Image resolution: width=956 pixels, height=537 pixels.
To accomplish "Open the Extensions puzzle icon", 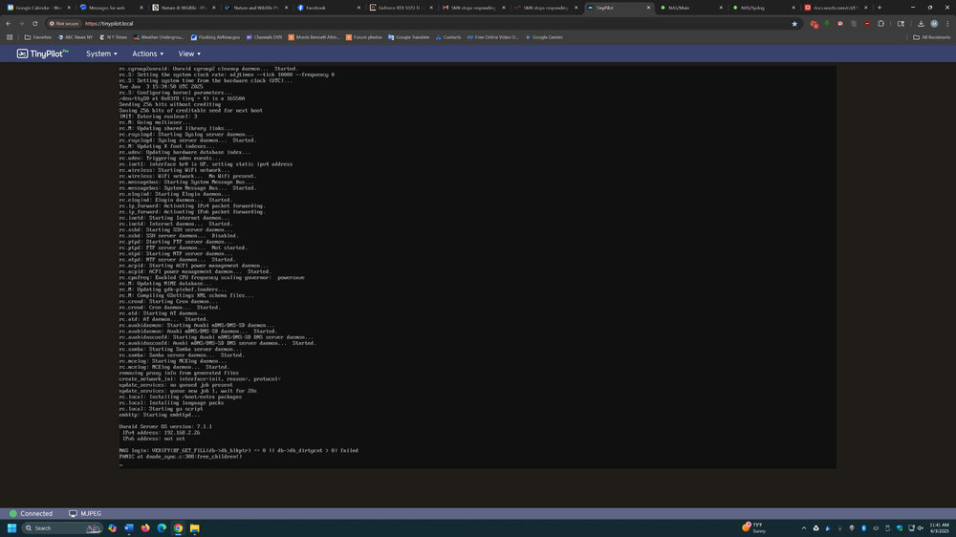I will (881, 24).
